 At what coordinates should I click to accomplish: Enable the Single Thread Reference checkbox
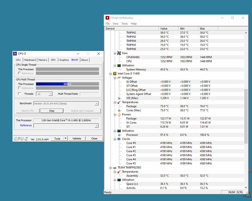(x=19, y=73)
